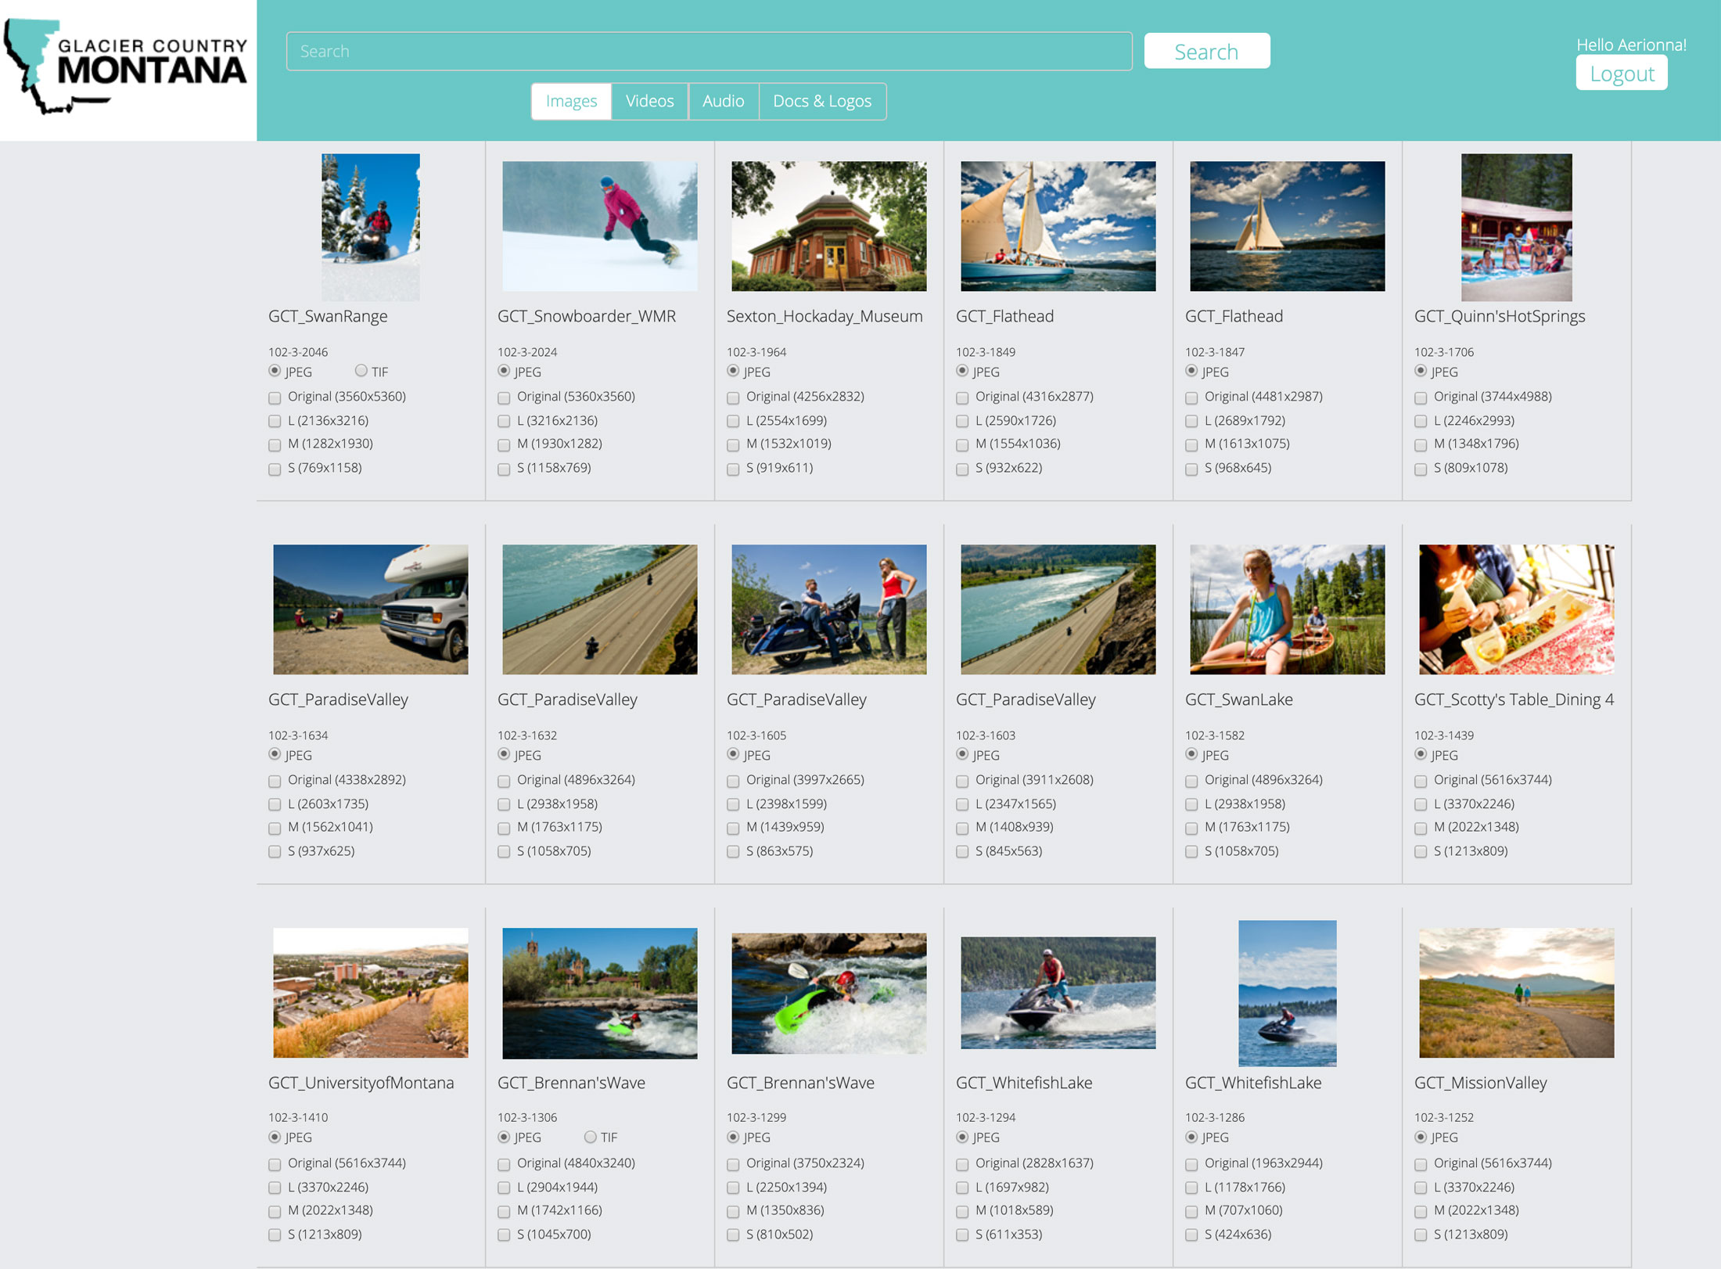Open the GCT_UniversityofMontana thumbnail
The height and width of the screenshot is (1269, 1721).
[x=371, y=993]
